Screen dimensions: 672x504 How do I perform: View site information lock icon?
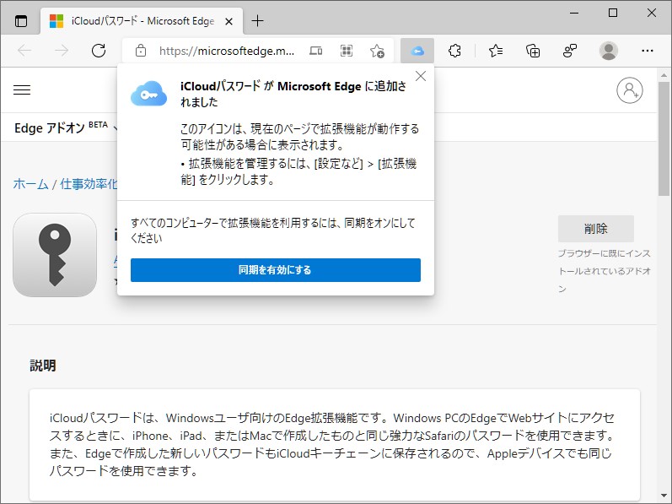(141, 51)
